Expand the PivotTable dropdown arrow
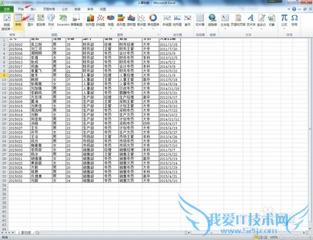 12,29
